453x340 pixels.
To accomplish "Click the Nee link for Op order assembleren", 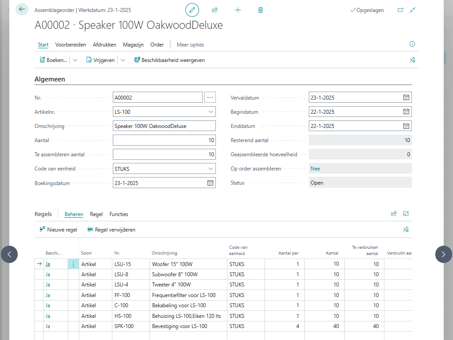I will [x=315, y=169].
